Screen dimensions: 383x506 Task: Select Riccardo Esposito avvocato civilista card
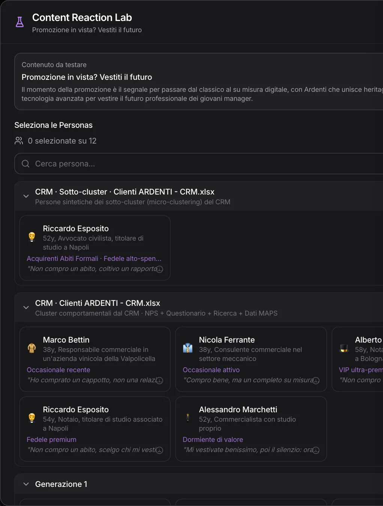click(x=95, y=248)
